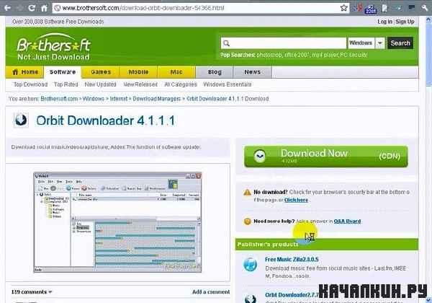Go to Brothersoft.com breadcrumb link
This screenshot has height=303, width=432.
coord(59,99)
